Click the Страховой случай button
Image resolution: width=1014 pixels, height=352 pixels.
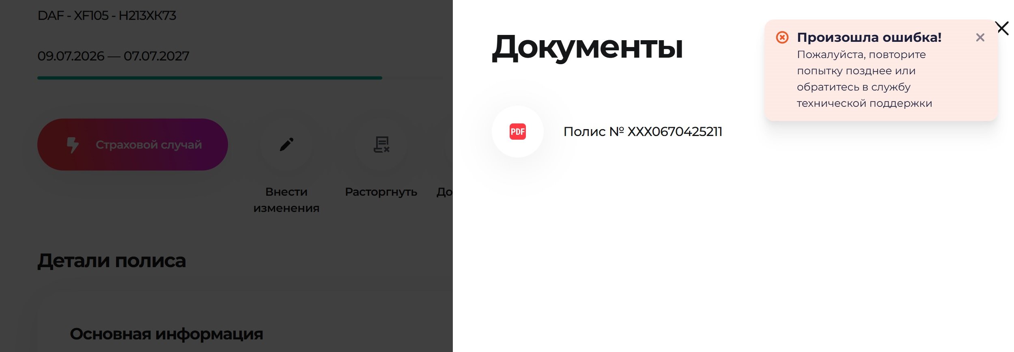(x=133, y=145)
